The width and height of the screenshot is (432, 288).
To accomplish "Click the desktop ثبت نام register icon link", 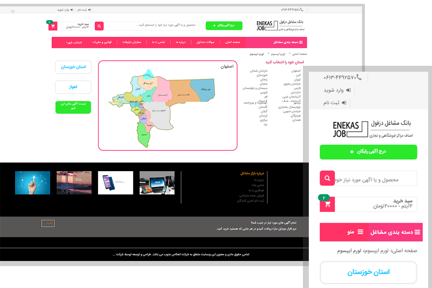I will 80,9.
